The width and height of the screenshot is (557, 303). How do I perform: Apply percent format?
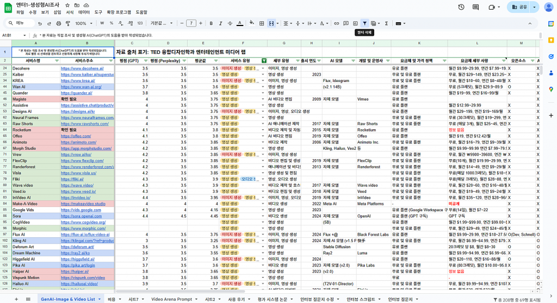click(x=112, y=23)
